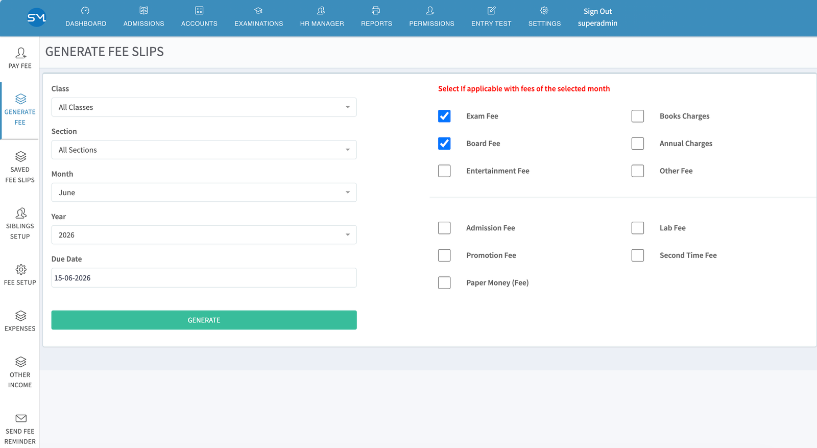Viewport: 817px width, 448px height.
Task: Open the Admissions menu label
Action: coord(143,23)
